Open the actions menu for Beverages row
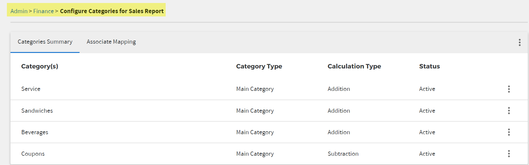 [x=509, y=132]
